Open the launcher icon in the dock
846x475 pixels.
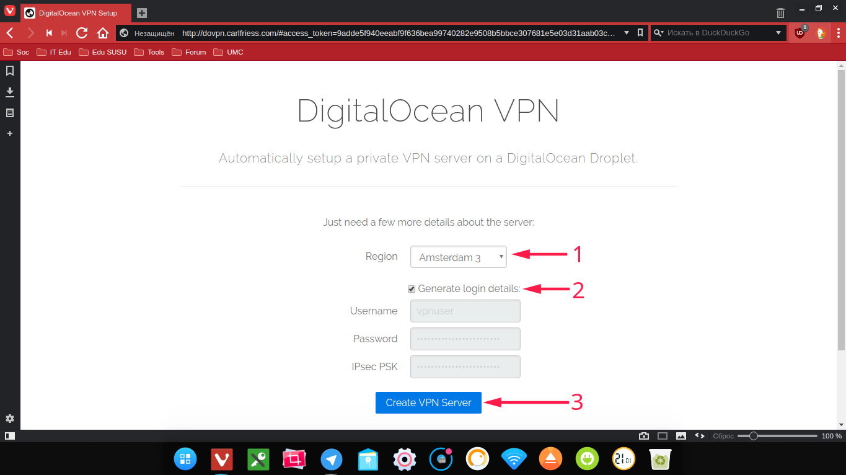tap(185, 459)
